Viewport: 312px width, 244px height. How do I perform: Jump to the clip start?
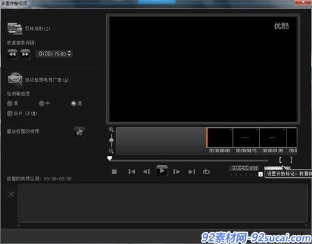tap(132, 172)
